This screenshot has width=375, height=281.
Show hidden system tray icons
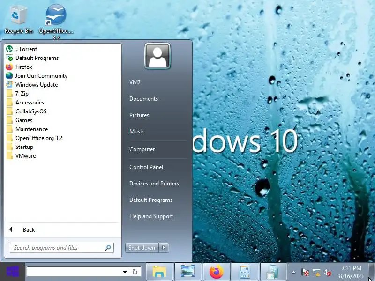tap(294, 272)
